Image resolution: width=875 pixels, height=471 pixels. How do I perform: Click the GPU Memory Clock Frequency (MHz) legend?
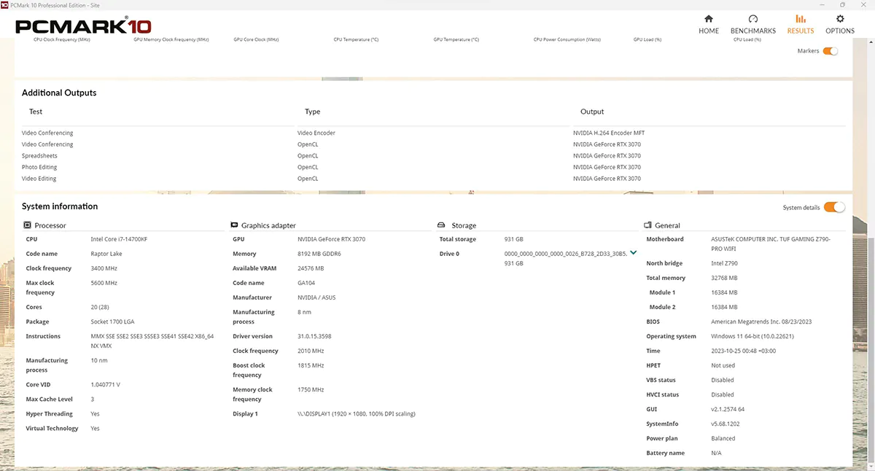[171, 39]
